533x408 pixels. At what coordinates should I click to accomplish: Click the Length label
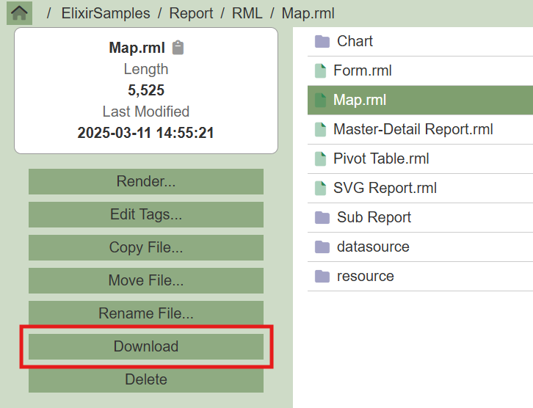pos(146,69)
